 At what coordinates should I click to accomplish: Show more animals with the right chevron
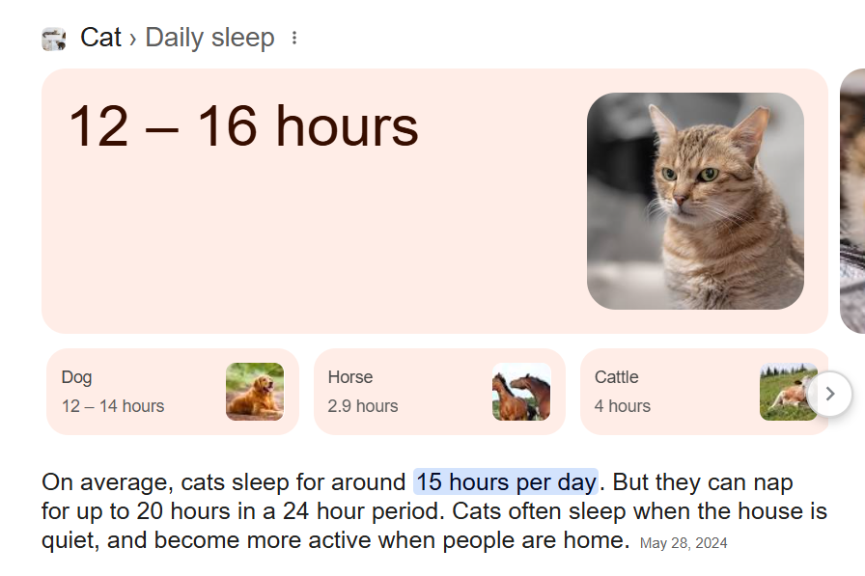(x=829, y=394)
